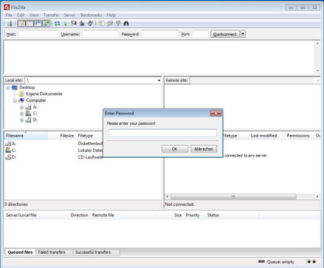Sort remote files by Last modified column
This screenshot has height=268, width=324.
pos(264,135)
